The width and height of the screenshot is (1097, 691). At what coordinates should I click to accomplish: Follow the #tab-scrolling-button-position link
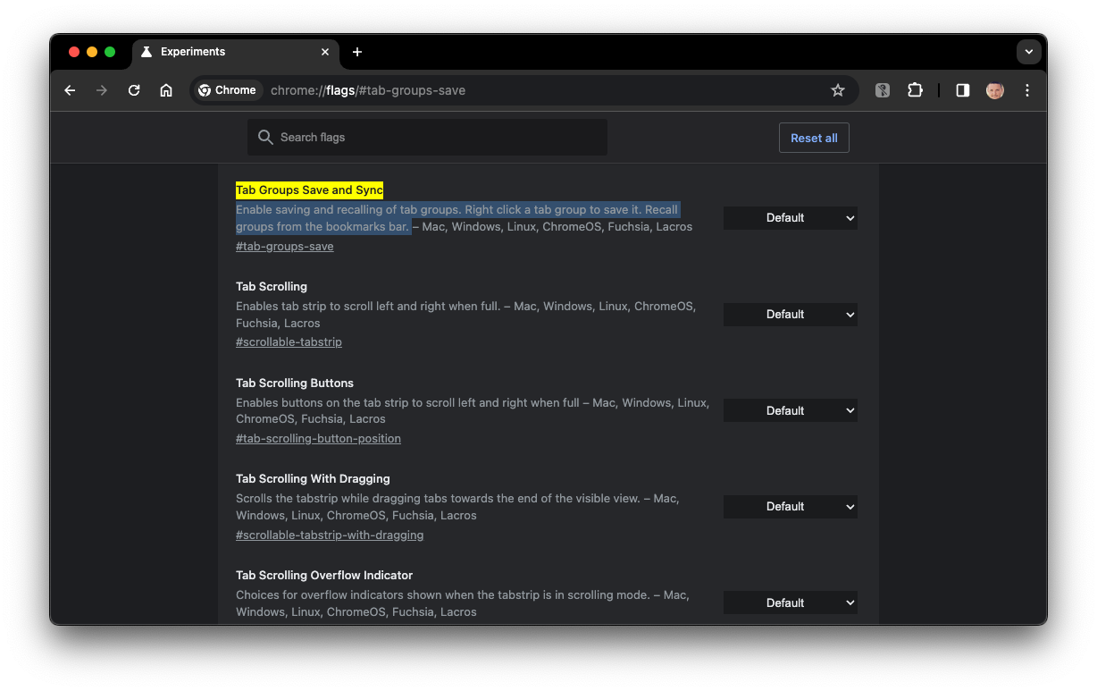[x=318, y=438]
